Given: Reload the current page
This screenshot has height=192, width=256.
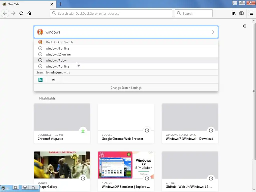Looking at the screenshot, I should (x=21, y=13).
